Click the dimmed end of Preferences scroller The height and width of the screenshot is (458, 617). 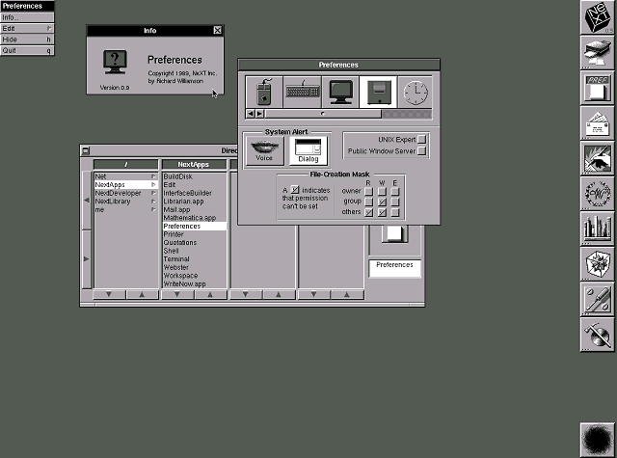click(x=407, y=114)
